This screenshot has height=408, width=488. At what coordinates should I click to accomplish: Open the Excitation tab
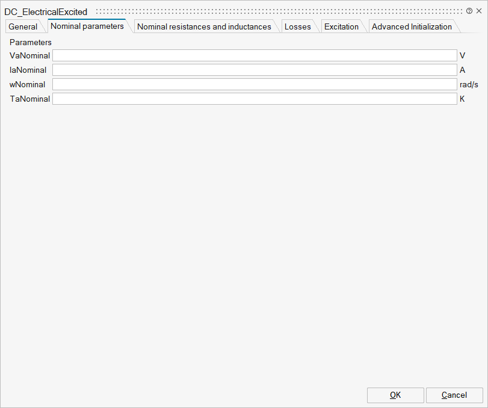tap(341, 26)
